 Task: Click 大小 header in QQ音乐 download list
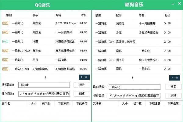(x=34, y=103)
